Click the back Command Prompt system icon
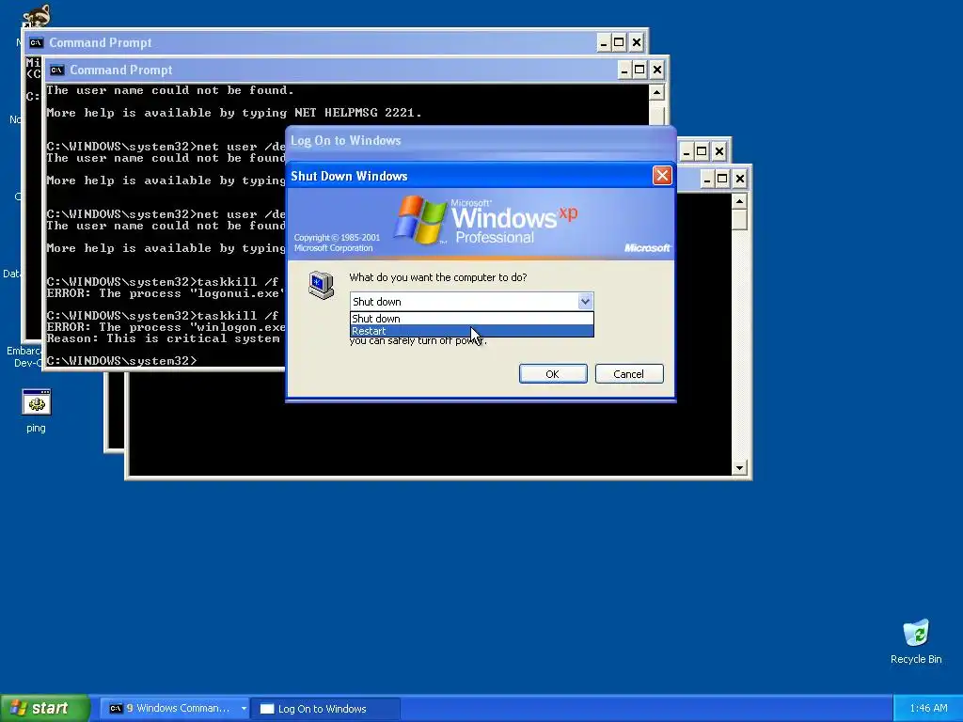This screenshot has width=963, height=722. (37, 42)
